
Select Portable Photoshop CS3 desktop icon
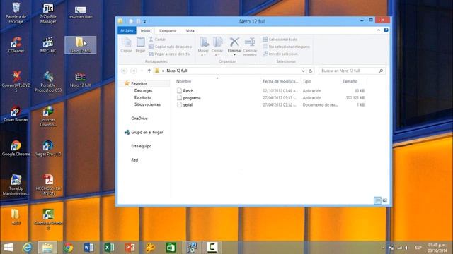(48, 82)
